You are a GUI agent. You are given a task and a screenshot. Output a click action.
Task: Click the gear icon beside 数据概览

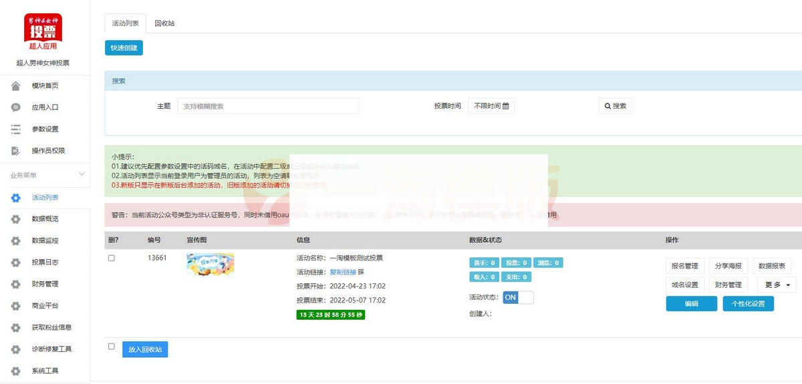(15, 219)
